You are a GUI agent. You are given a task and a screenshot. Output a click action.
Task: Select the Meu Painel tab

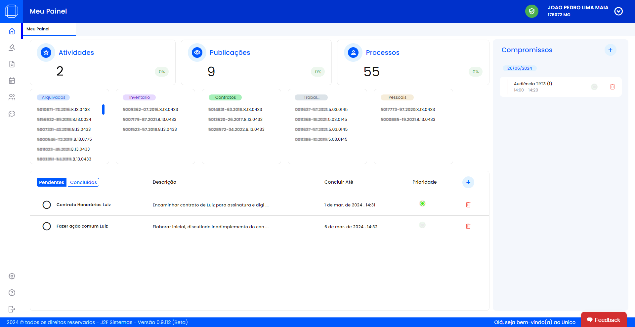[x=38, y=29]
